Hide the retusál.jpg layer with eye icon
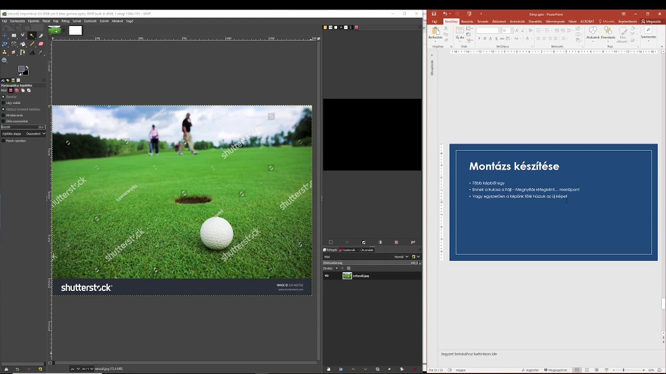The width and height of the screenshot is (666, 374). (327, 276)
